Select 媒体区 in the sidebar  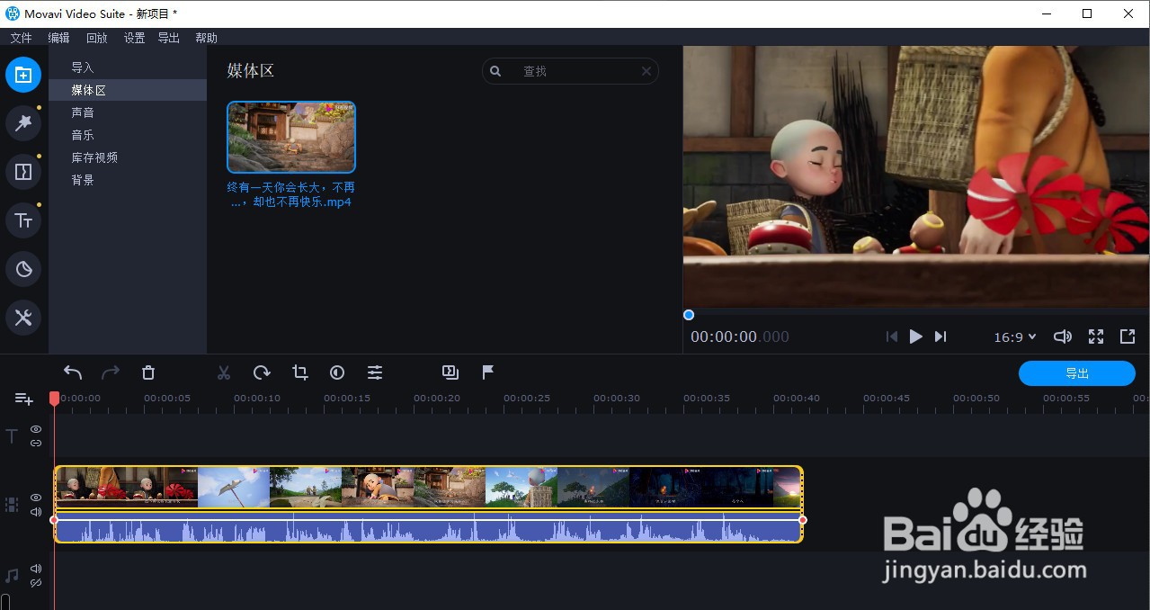(x=128, y=90)
